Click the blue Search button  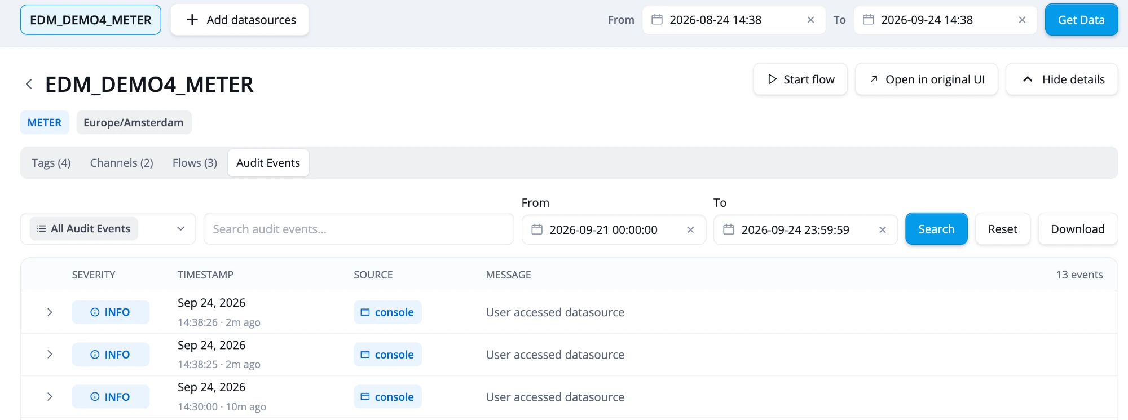click(936, 229)
